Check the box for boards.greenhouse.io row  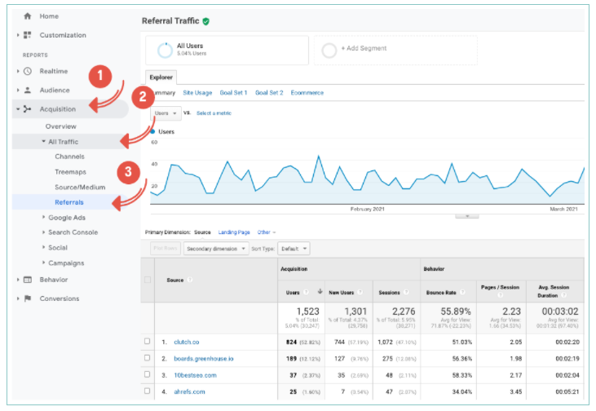tap(147, 358)
